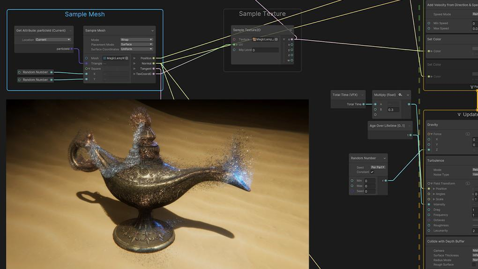Click the Lacunarity value field
The width and height of the screenshot is (478, 269).
475,231
